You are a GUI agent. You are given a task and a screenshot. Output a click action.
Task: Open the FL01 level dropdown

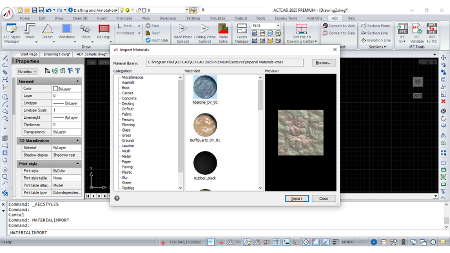coord(277,26)
